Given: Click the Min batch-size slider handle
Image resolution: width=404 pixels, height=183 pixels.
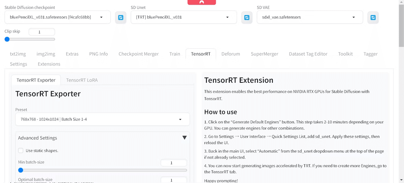Looking at the screenshot, I should (x=21, y=170).
